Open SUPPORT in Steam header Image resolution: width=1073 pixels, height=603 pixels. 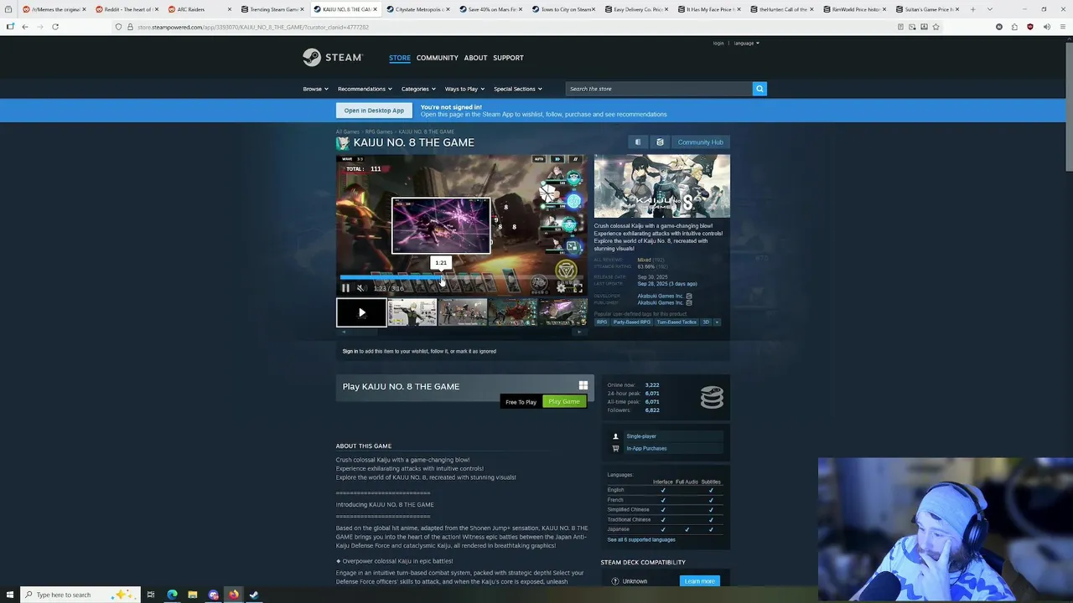click(x=508, y=58)
